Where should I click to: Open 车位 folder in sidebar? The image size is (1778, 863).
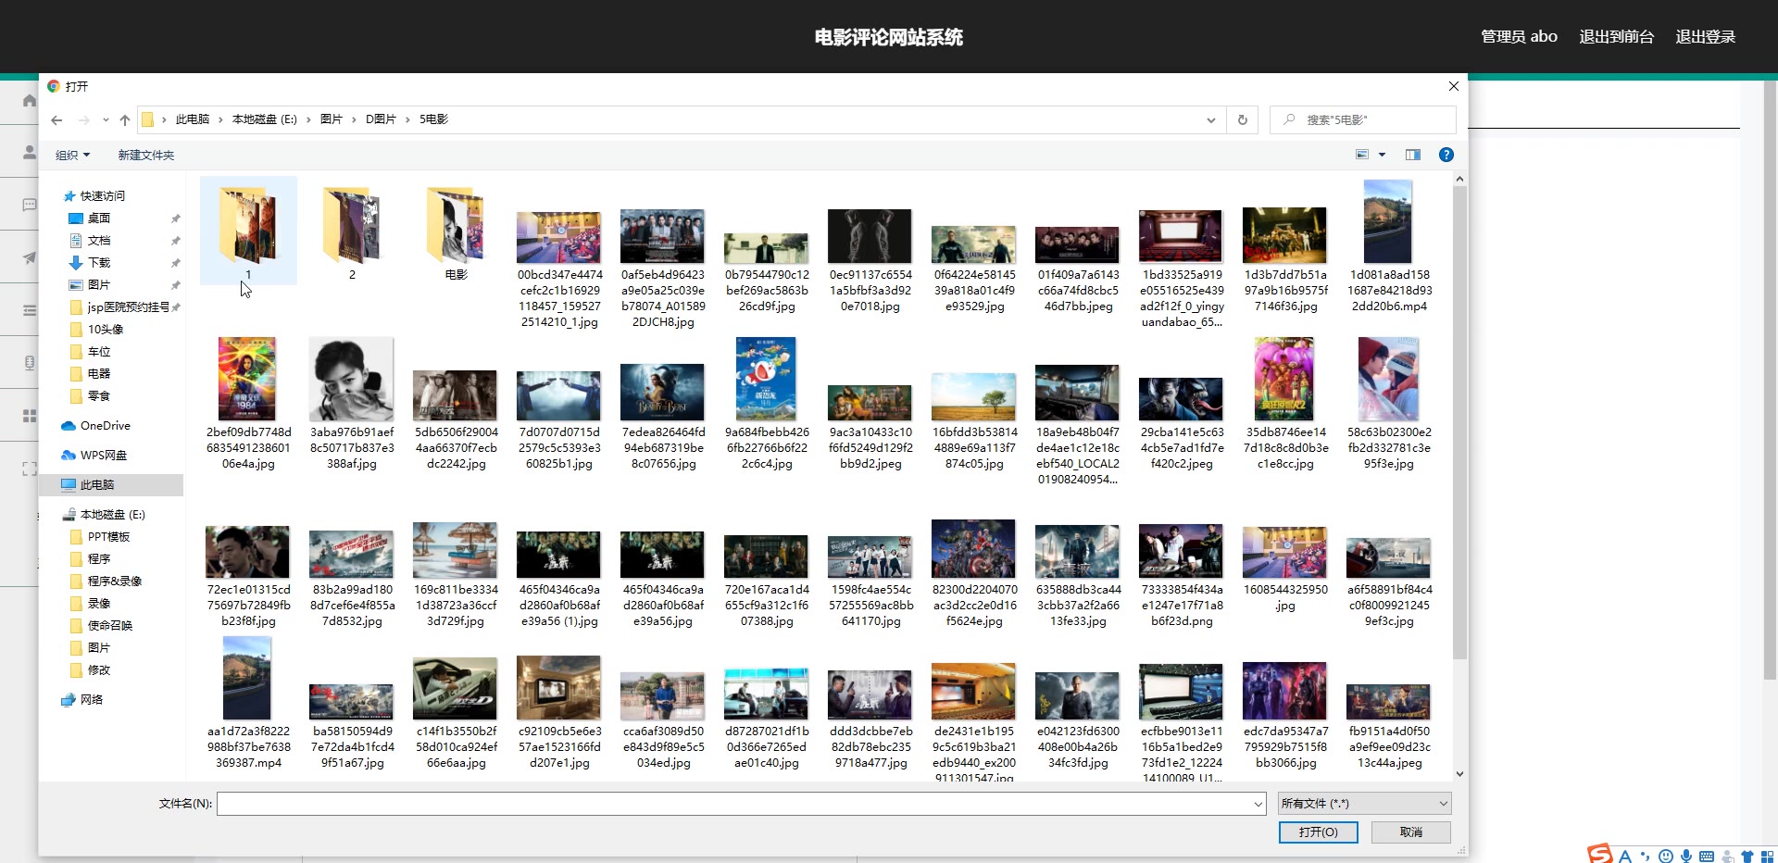99,352
